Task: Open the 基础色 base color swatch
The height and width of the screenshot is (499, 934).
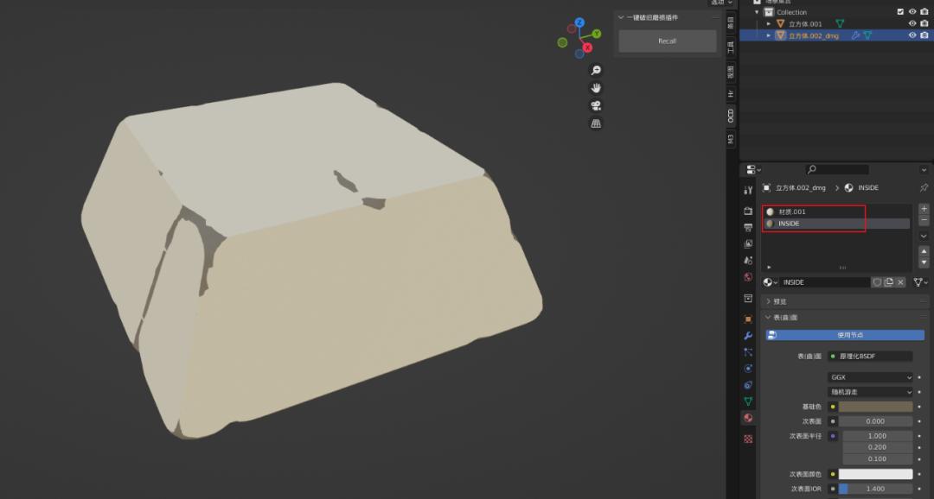Action: click(x=875, y=407)
